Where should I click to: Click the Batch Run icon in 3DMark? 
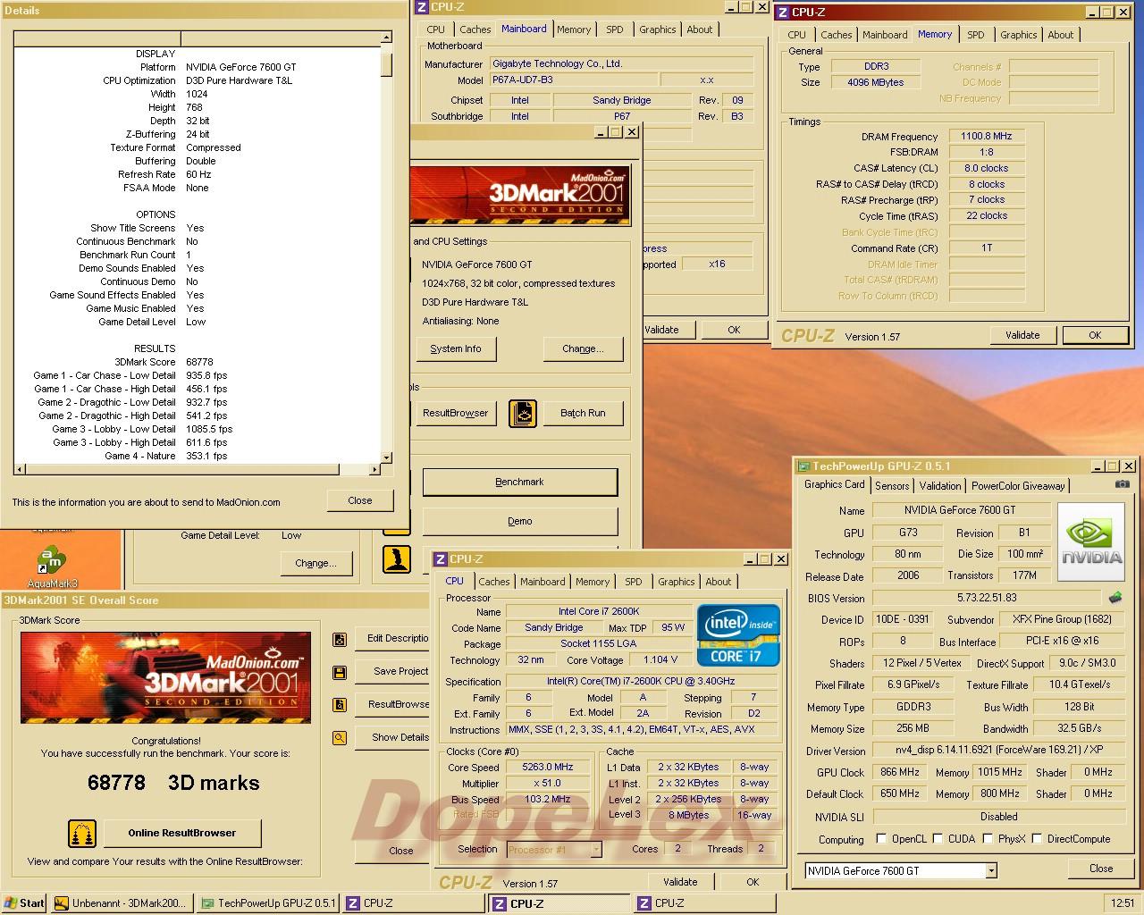click(523, 414)
